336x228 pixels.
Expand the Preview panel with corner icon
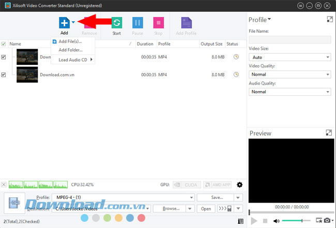pyautogui.click(x=329, y=133)
